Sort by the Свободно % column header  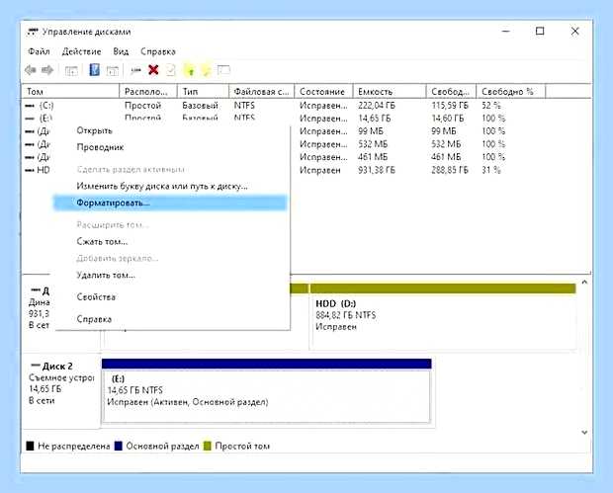(510, 92)
